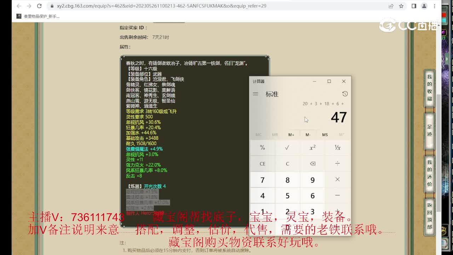
Task: Tap the calculator digit 6
Action: 312,196
